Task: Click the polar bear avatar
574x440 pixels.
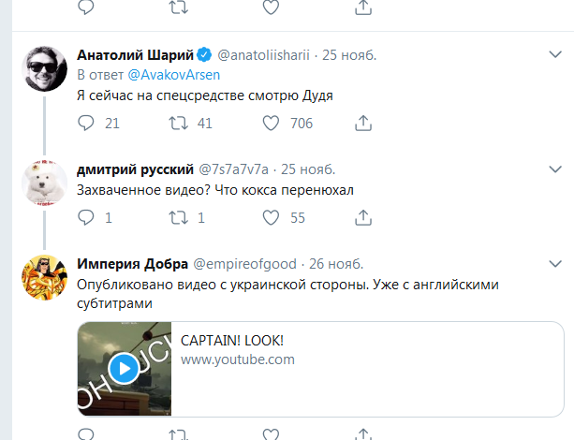Action: click(x=42, y=180)
